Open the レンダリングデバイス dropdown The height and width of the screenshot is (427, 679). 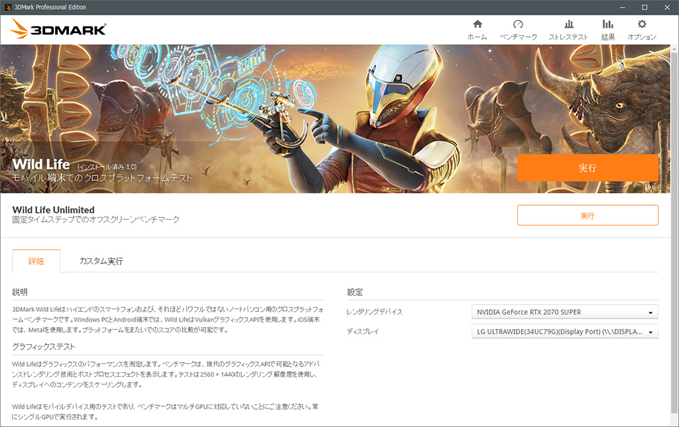[x=565, y=312]
